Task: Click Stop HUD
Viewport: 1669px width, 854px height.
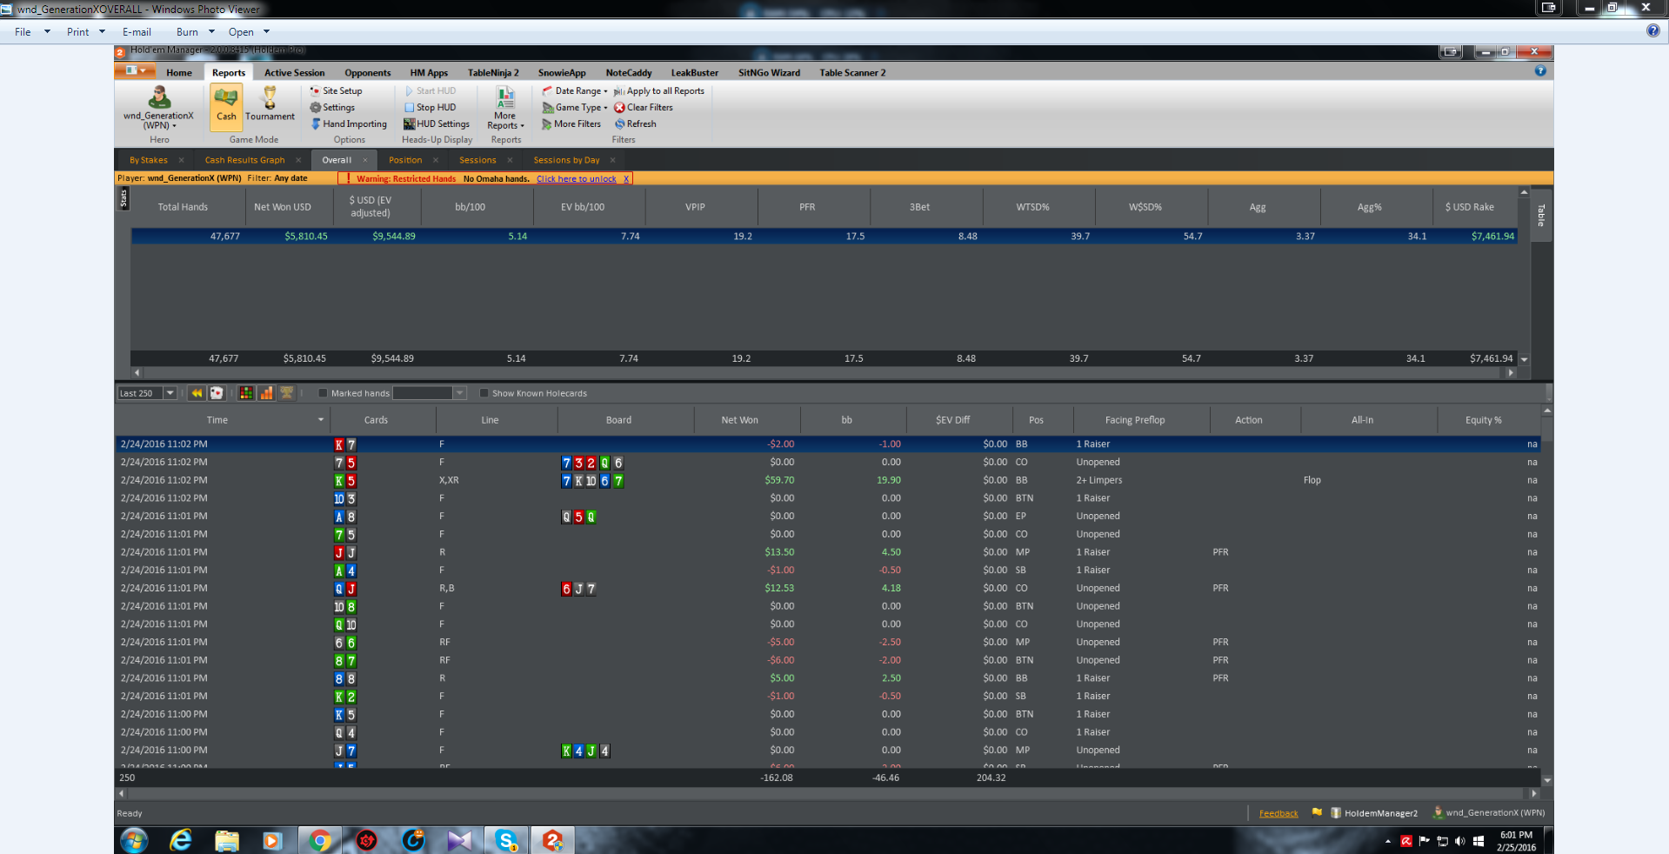Action: pos(430,107)
